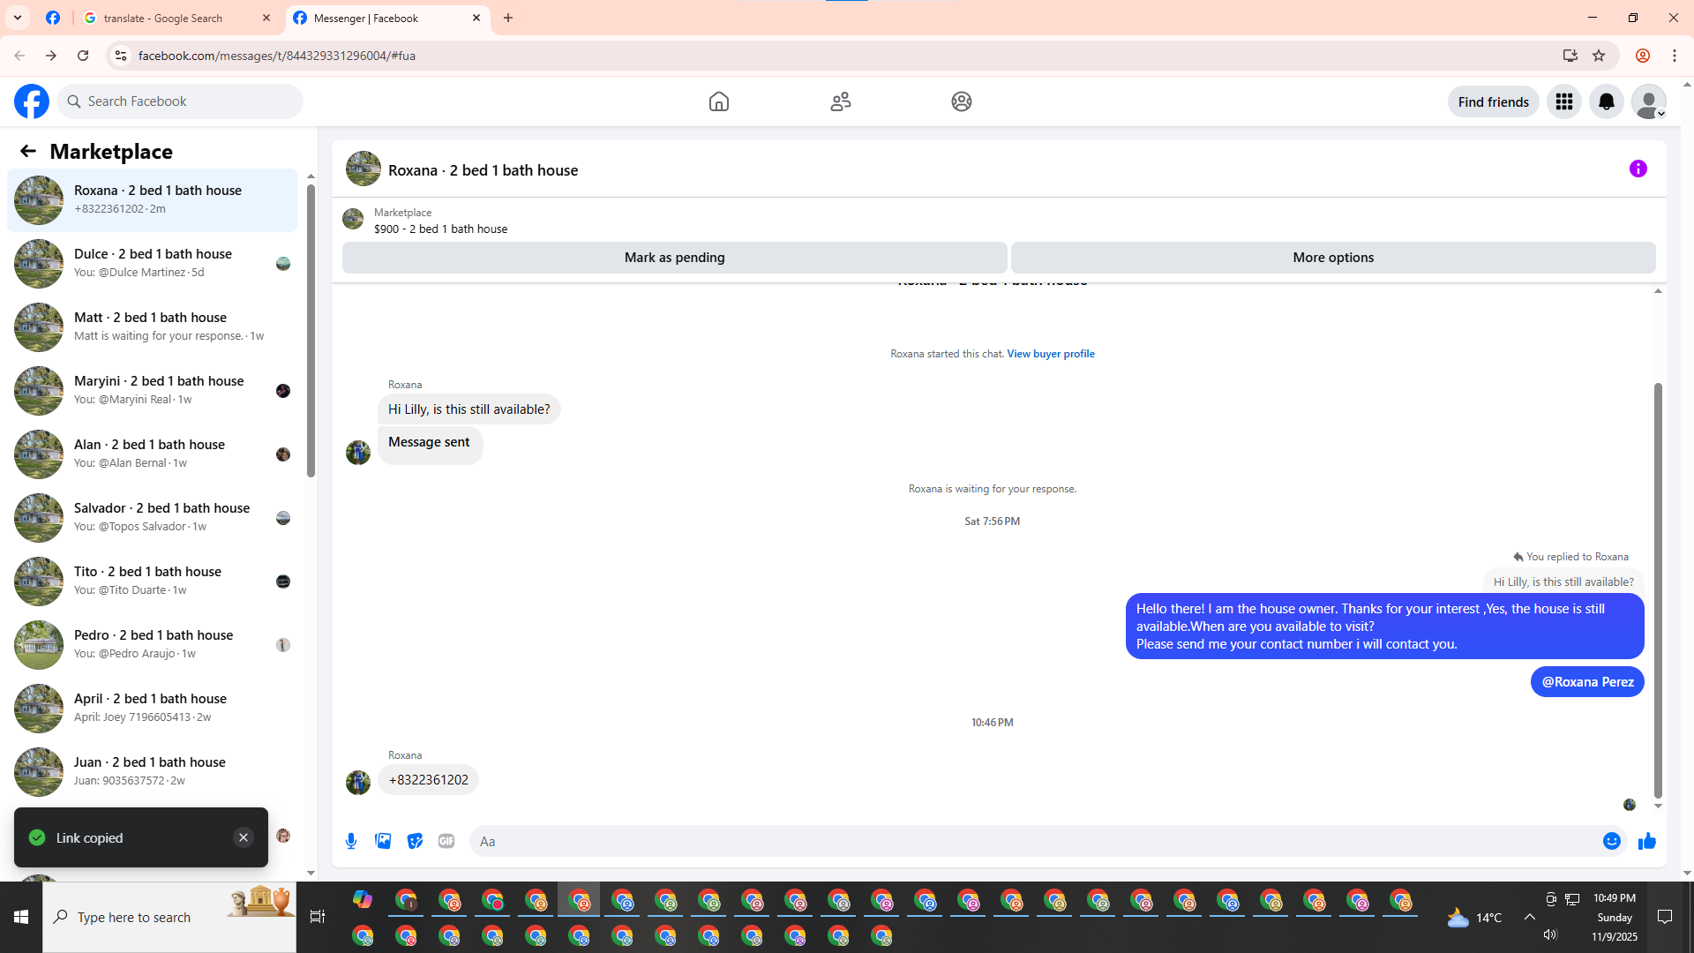Open Windows Task View
The image size is (1694, 953).
[x=318, y=918]
